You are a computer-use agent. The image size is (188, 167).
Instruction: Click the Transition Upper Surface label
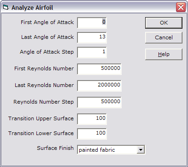point(41,118)
